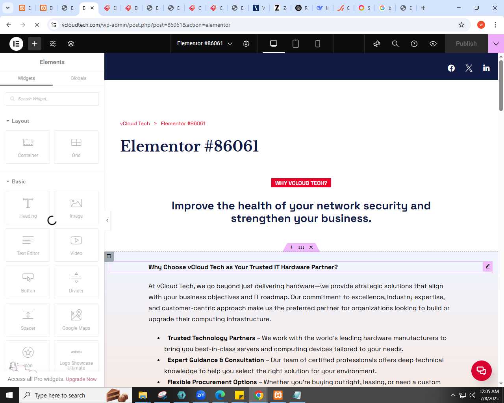Select the Video widget

tap(76, 245)
